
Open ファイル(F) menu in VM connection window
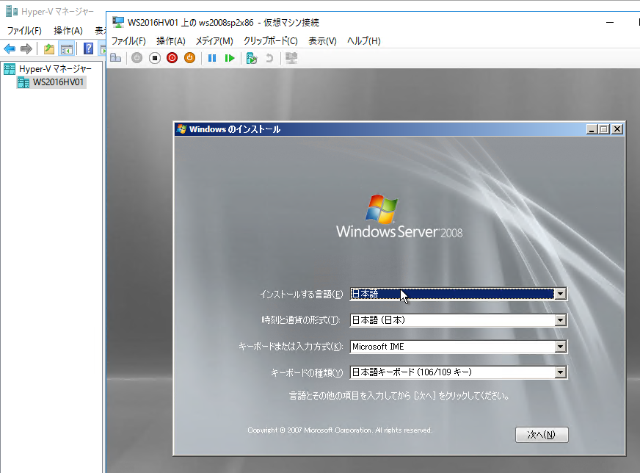pos(128,41)
